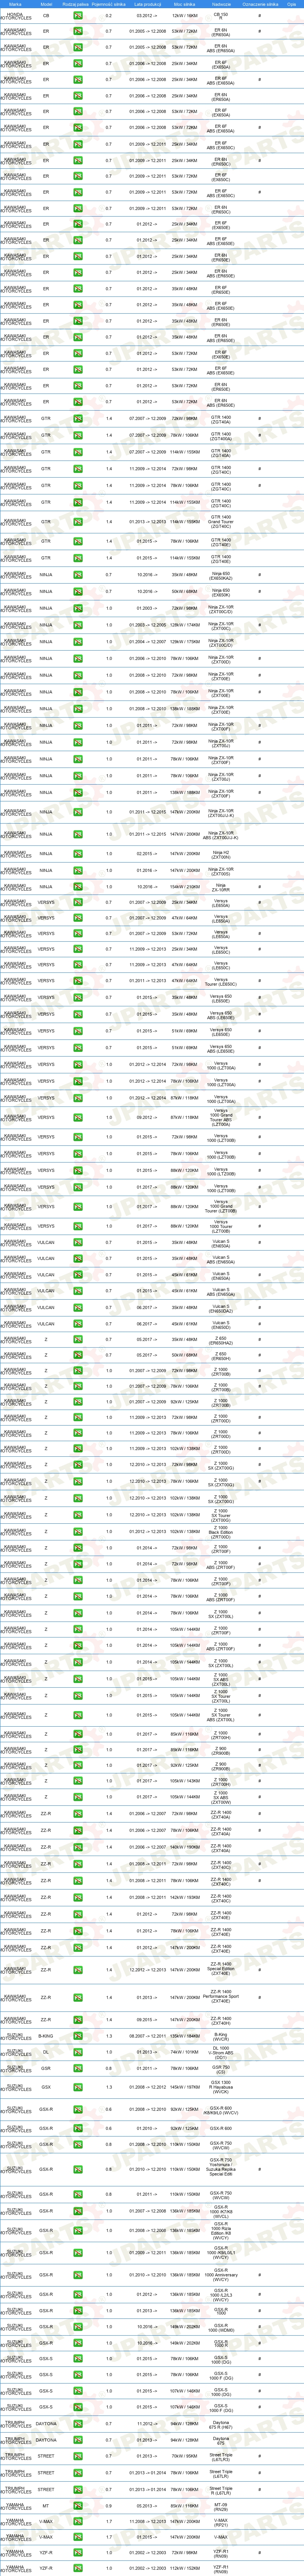The image size is (304, 2576).
Task: Click the fuel icon in the CB 150 row
Action: (78, 15)
